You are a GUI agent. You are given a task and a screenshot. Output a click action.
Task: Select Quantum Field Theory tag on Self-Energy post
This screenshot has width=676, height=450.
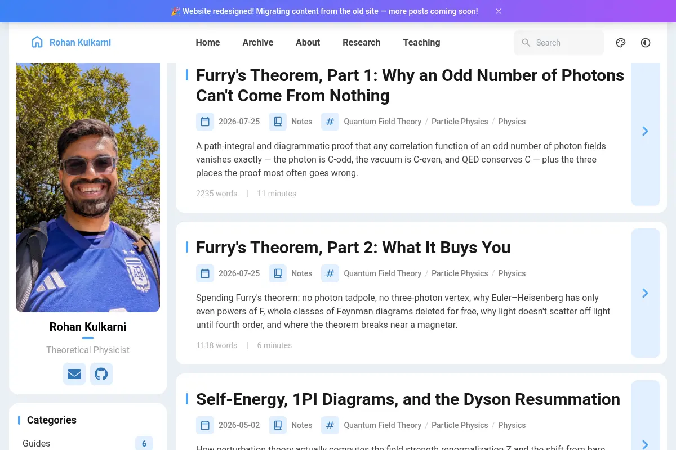coord(383,425)
